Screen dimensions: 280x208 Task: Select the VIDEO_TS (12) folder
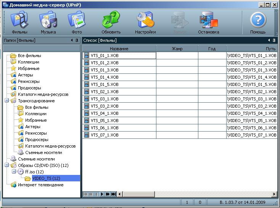click(x=46, y=178)
